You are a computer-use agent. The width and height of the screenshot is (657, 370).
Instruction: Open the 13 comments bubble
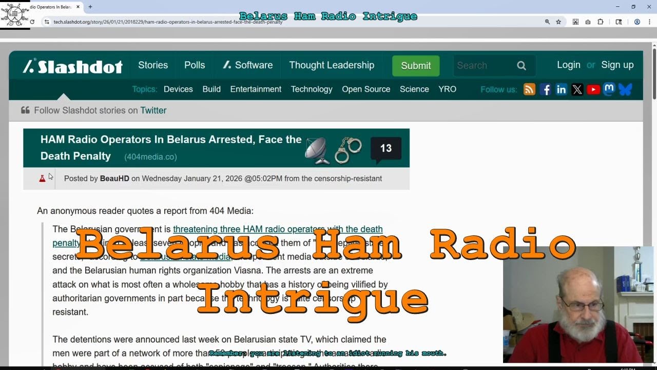385,150
